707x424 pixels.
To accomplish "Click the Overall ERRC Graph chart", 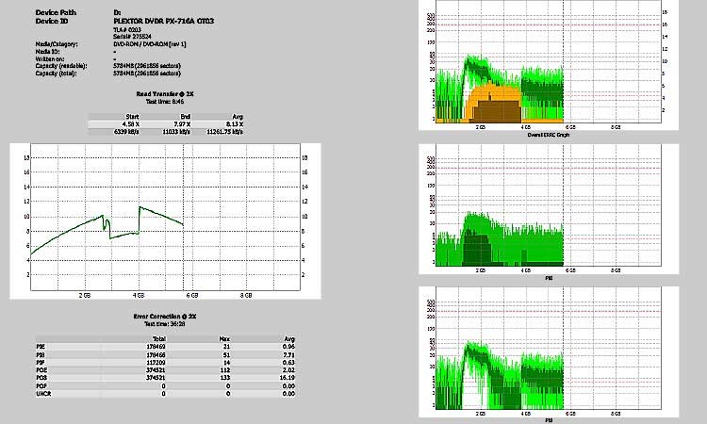I will point(547,66).
